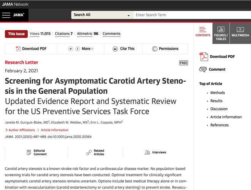Click PDF icon in Download PDF toolbar button

click(18, 49)
